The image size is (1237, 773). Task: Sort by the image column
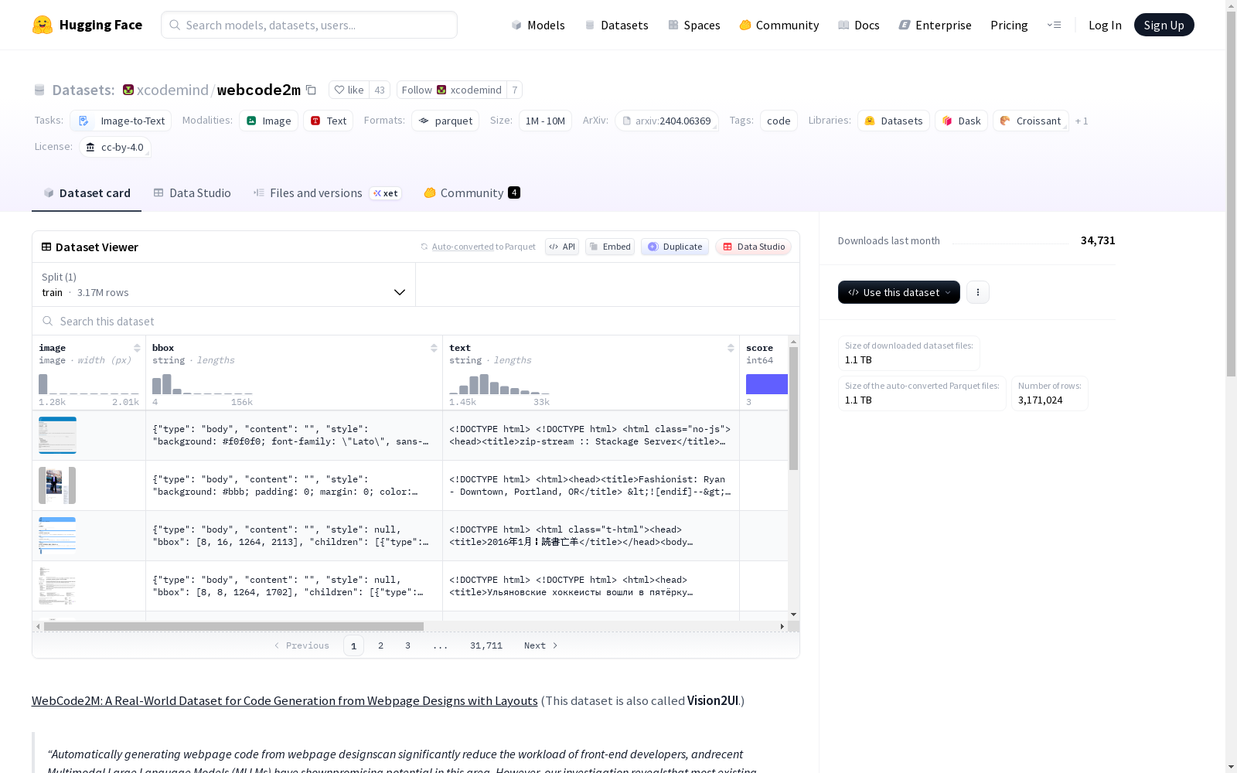point(137,348)
